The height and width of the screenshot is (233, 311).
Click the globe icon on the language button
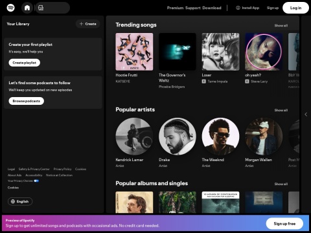point(13,201)
